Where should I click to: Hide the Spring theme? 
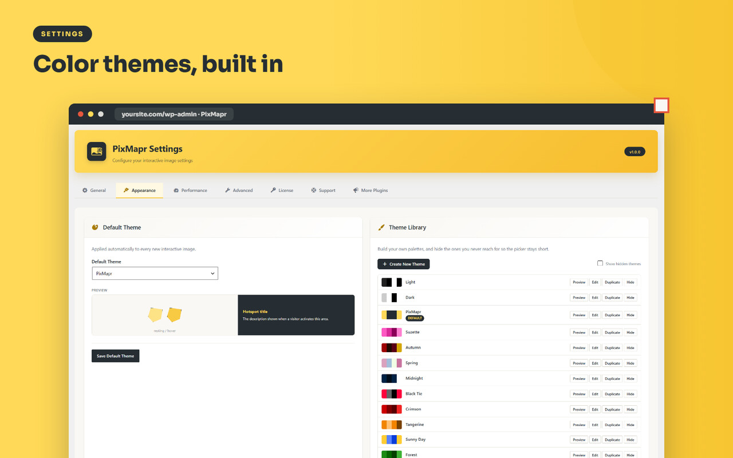click(630, 364)
